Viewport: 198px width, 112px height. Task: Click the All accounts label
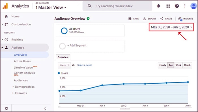(42, 3)
